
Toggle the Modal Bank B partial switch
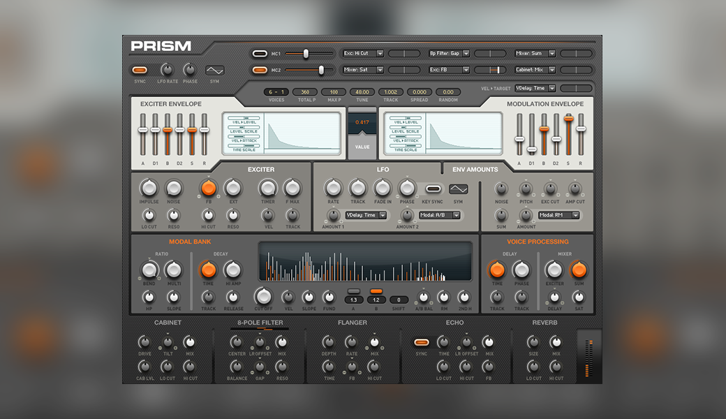376,291
